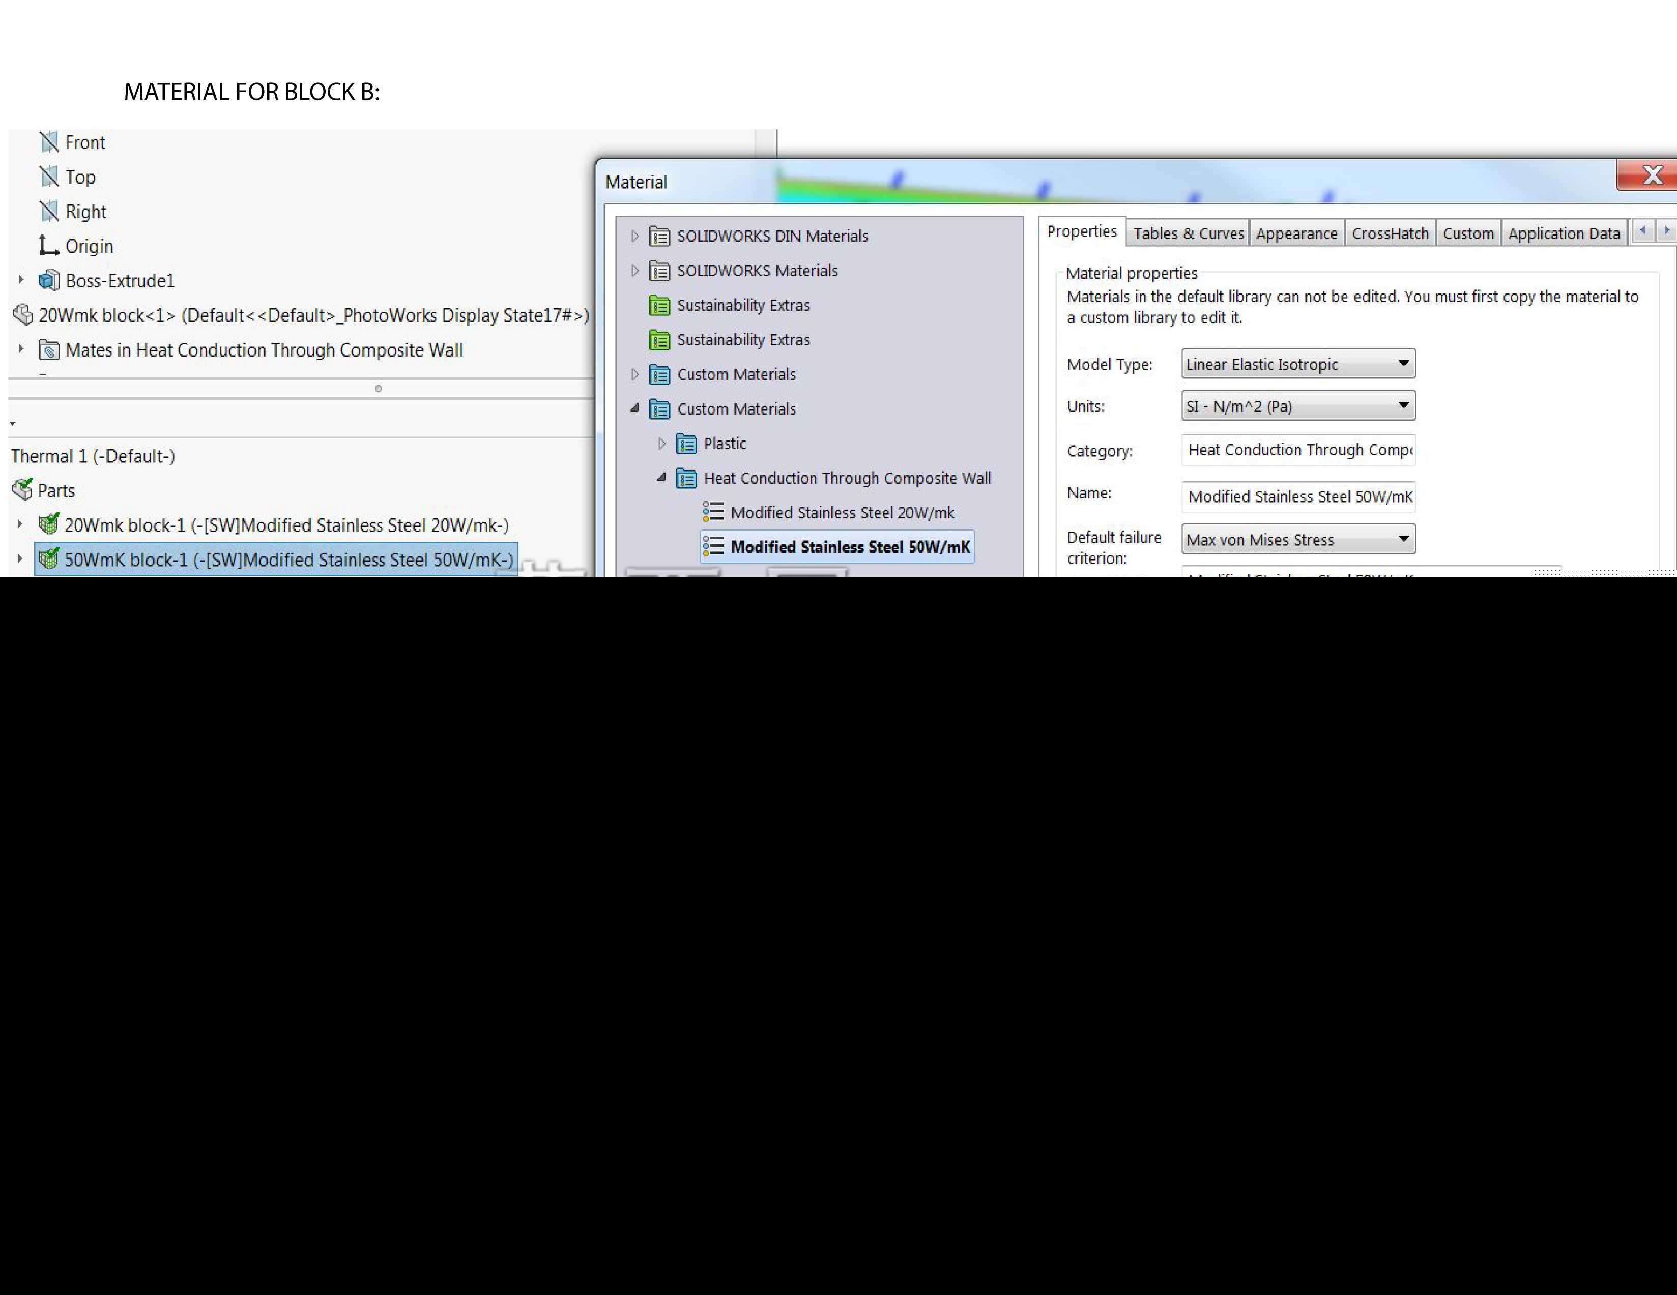This screenshot has height=1295, width=1677.
Task: Expand the Boss-Extrude1 feature
Action: (21, 279)
